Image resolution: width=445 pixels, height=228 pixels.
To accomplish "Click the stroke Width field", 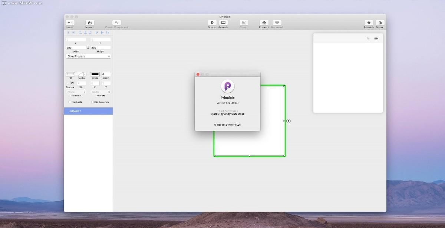I will click(x=106, y=74).
